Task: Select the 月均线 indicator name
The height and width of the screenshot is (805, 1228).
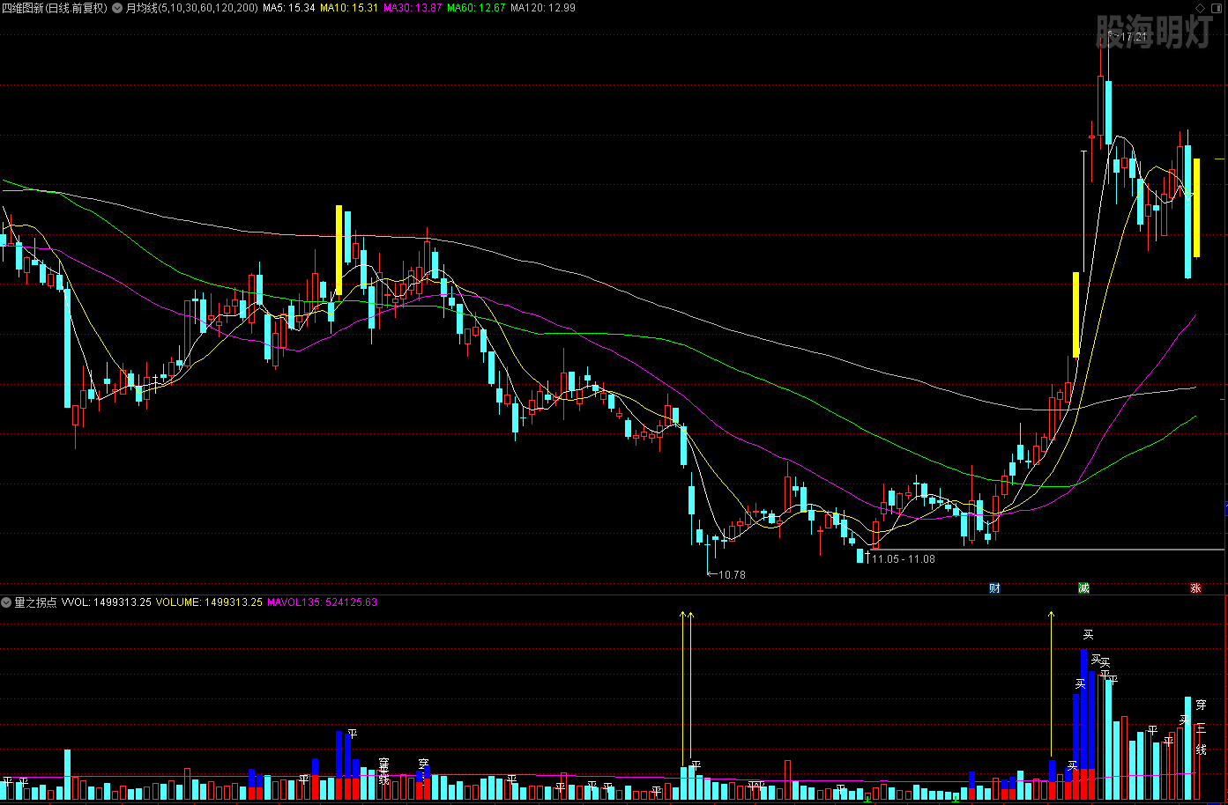Action: coord(141,8)
